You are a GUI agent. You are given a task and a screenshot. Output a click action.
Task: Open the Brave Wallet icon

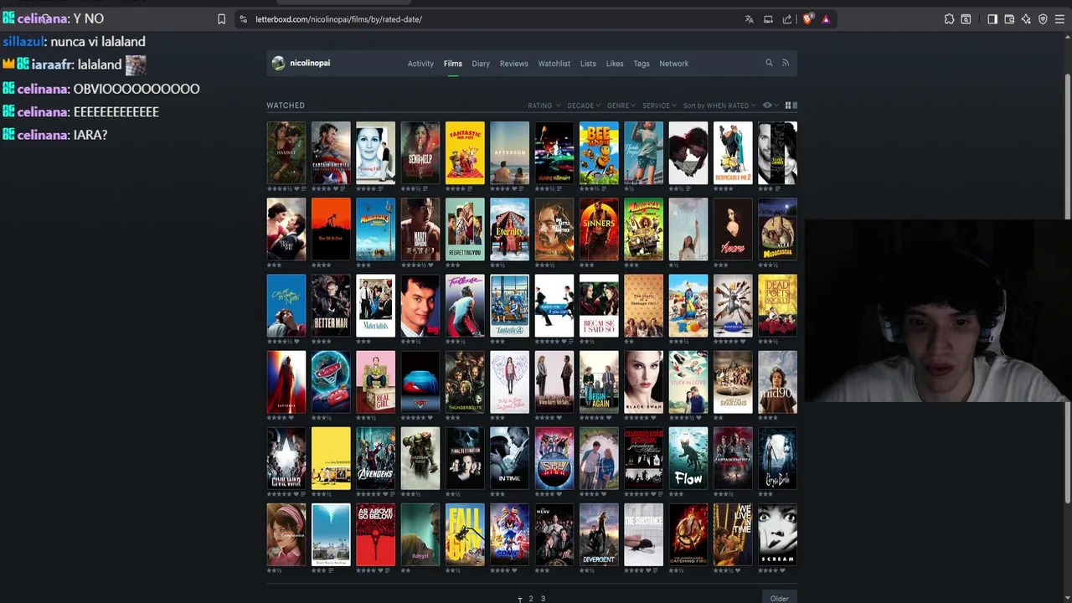[x=1009, y=19]
